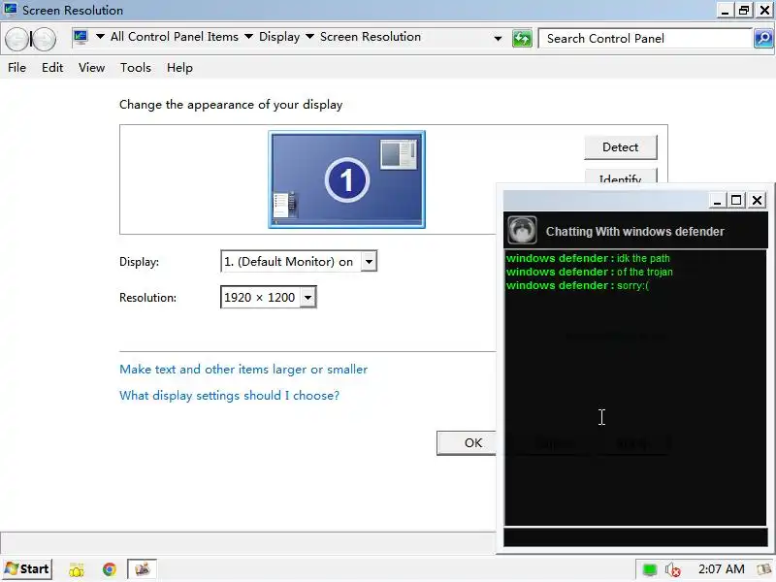Click the Screen Resolution title bar icon

point(10,9)
